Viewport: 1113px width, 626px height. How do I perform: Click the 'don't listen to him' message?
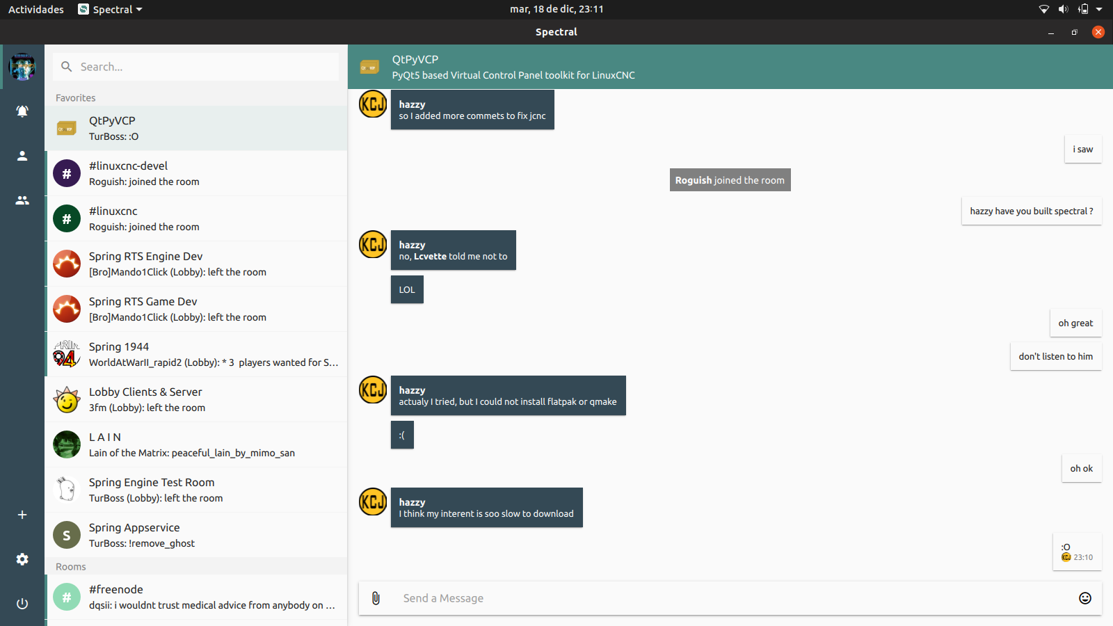coord(1056,356)
